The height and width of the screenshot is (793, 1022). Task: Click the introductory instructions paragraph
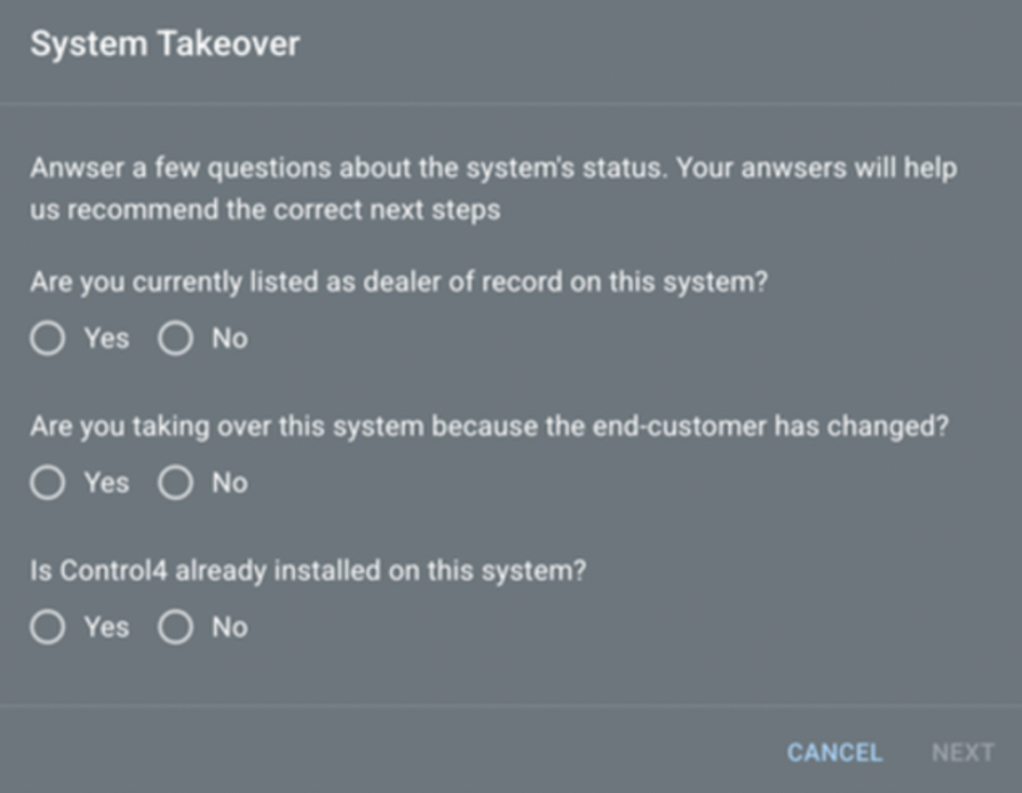[x=493, y=189]
